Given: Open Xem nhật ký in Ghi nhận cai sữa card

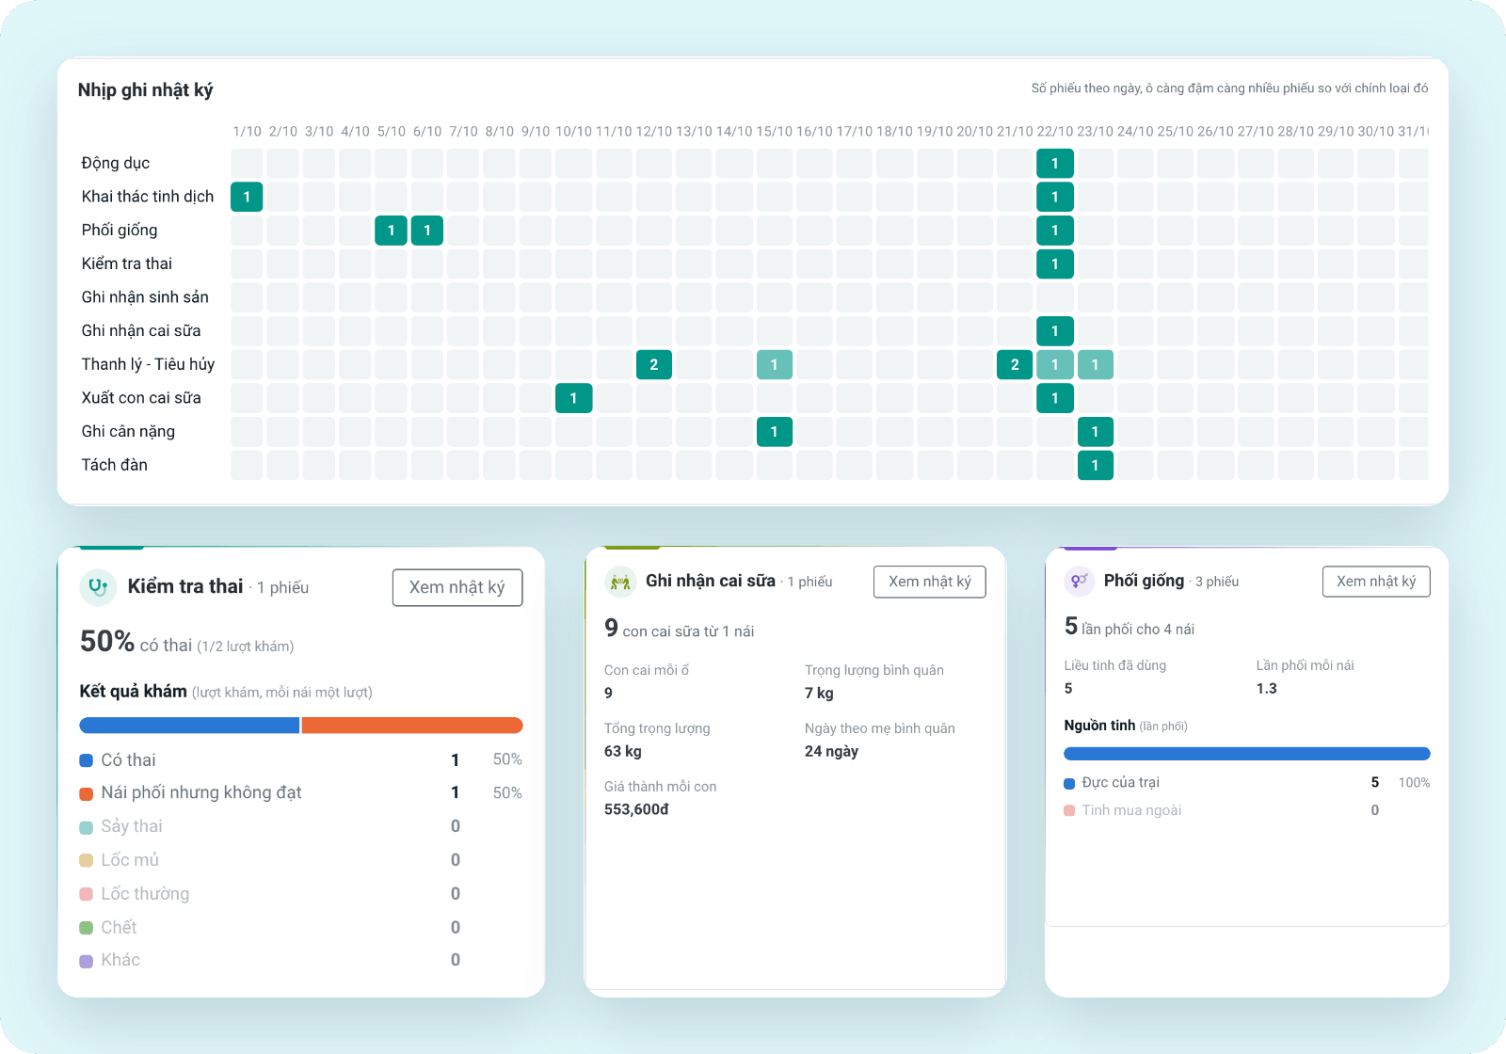Looking at the screenshot, I should (930, 582).
